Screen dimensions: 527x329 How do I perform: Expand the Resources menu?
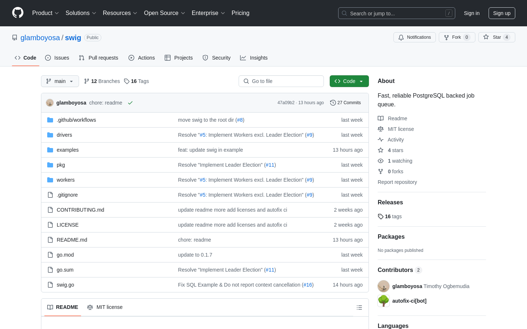click(120, 13)
